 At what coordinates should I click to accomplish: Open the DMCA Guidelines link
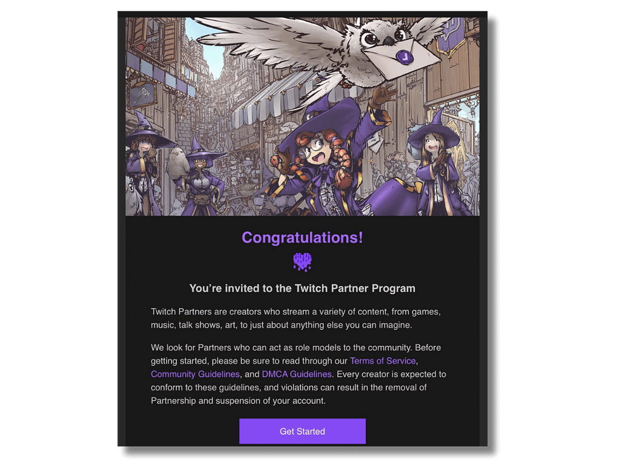coord(297,374)
